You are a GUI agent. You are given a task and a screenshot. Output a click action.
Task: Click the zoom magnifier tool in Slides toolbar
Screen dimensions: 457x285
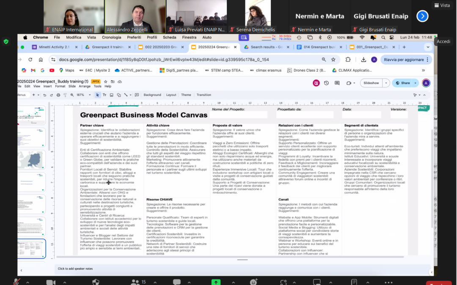click(72, 95)
